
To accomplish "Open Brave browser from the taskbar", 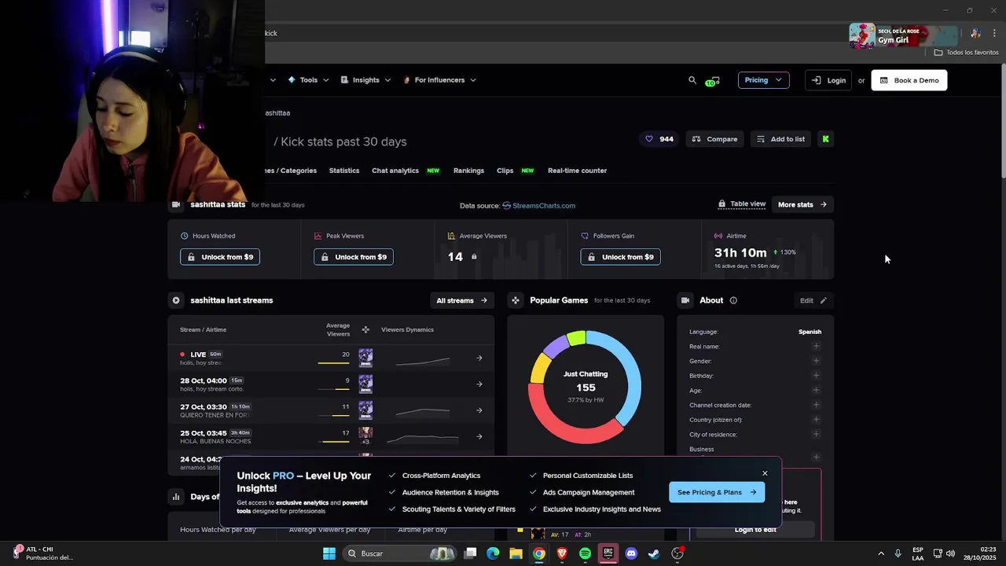I will 562,553.
